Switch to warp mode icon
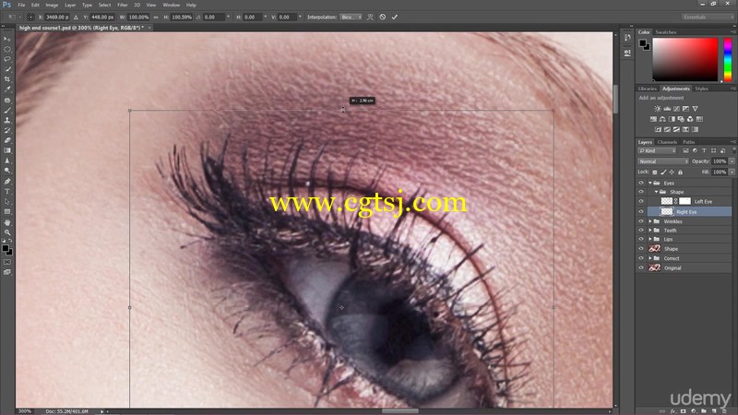 371,17
